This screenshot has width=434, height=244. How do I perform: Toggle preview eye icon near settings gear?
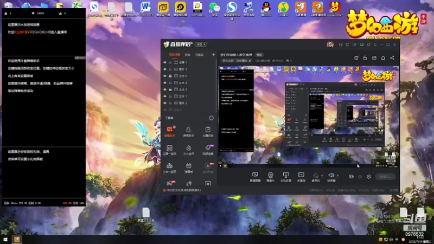click(x=360, y=177)
